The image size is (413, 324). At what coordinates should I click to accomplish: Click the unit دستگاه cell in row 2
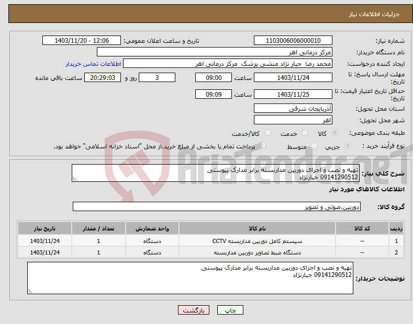152,252
